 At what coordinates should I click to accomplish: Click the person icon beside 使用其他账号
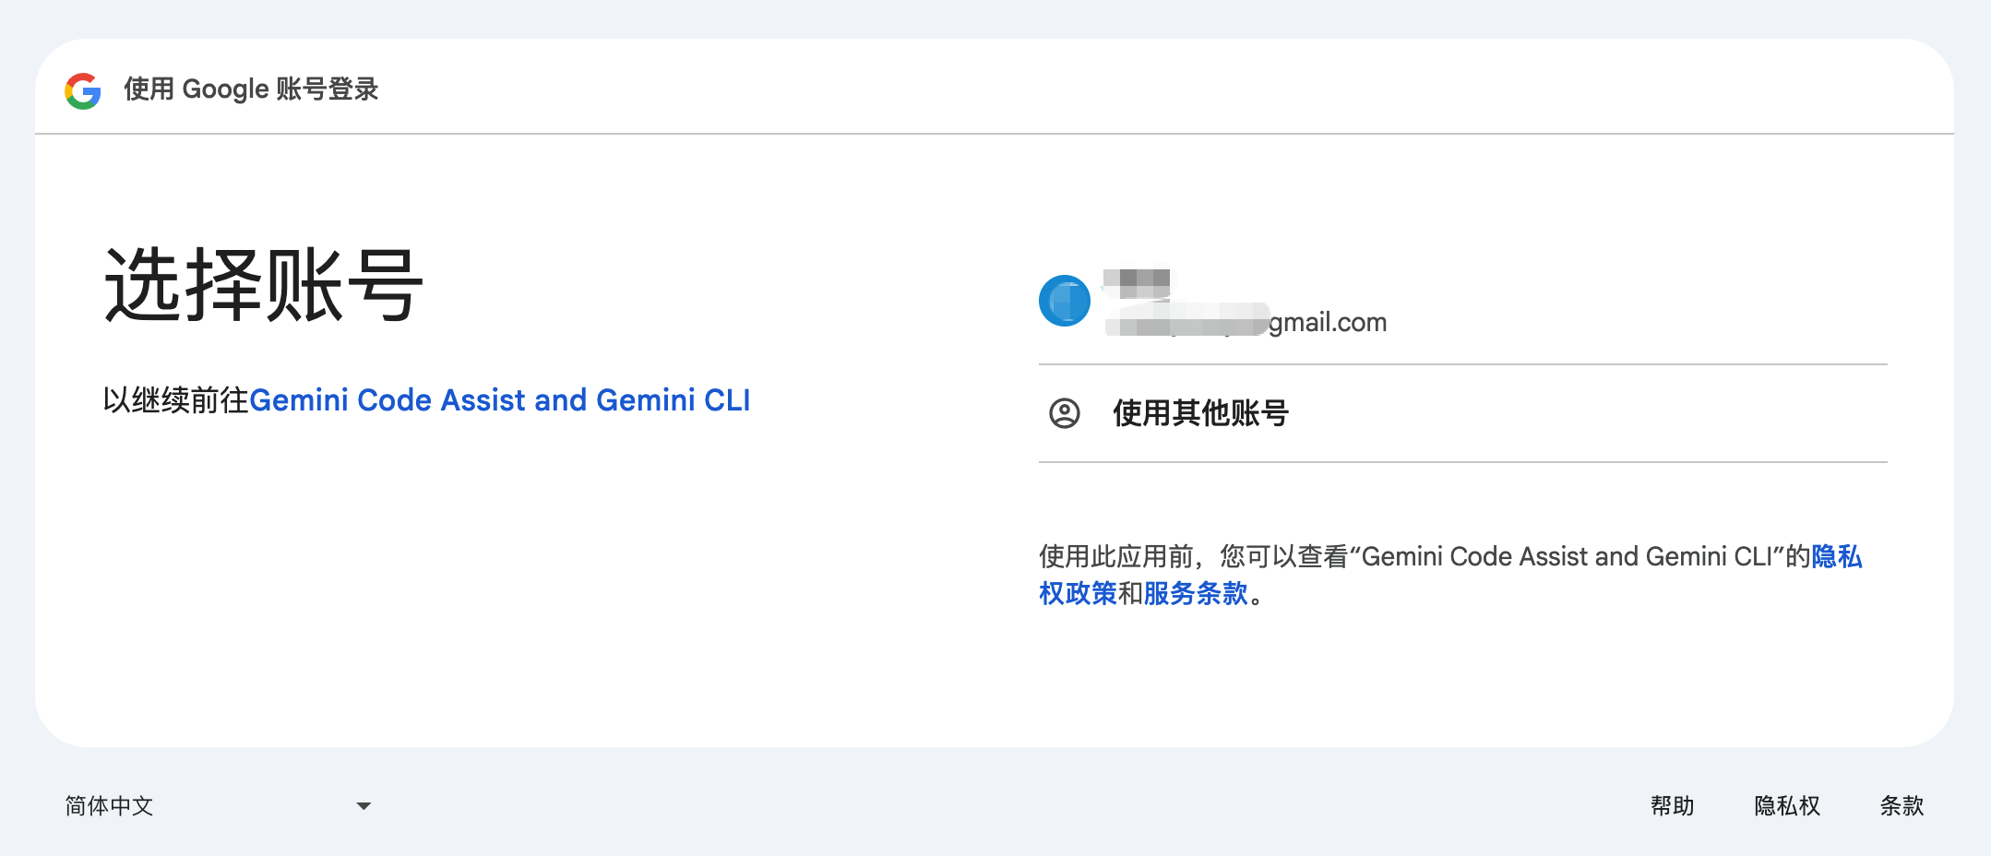coord(1066,413)
